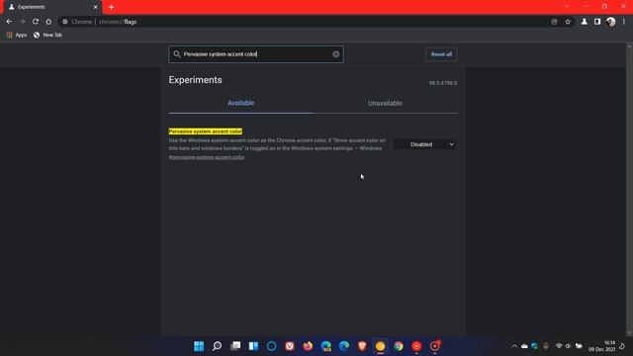Open the #pervasive-system-accent-color anchor link

coord(207,157)
